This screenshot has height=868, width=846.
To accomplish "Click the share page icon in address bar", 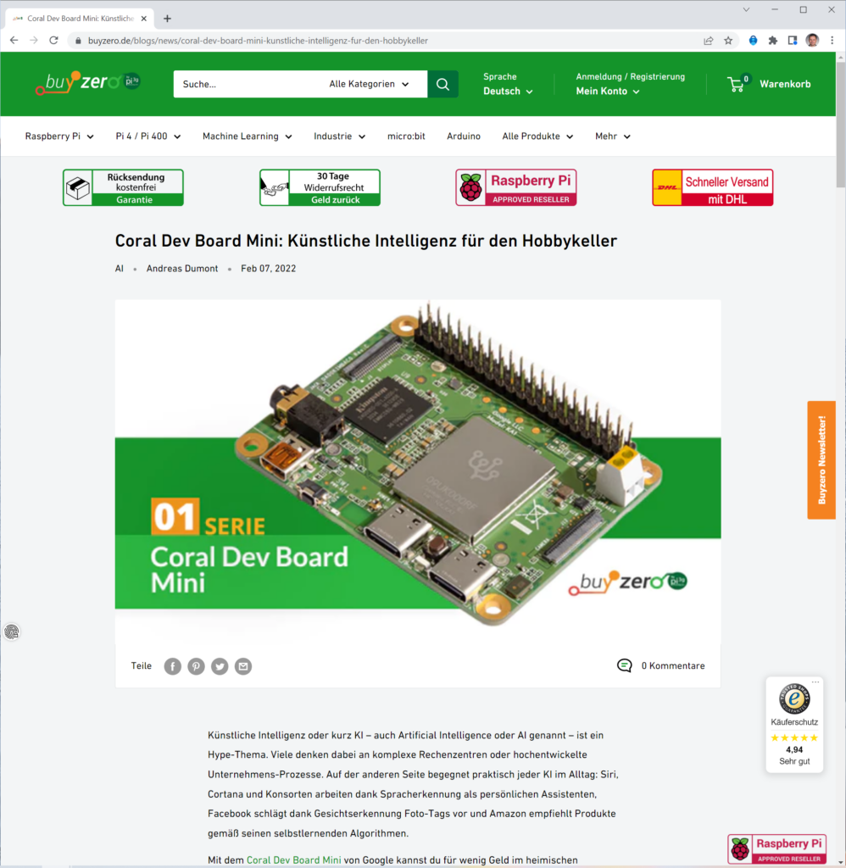I will coord(708,41).
